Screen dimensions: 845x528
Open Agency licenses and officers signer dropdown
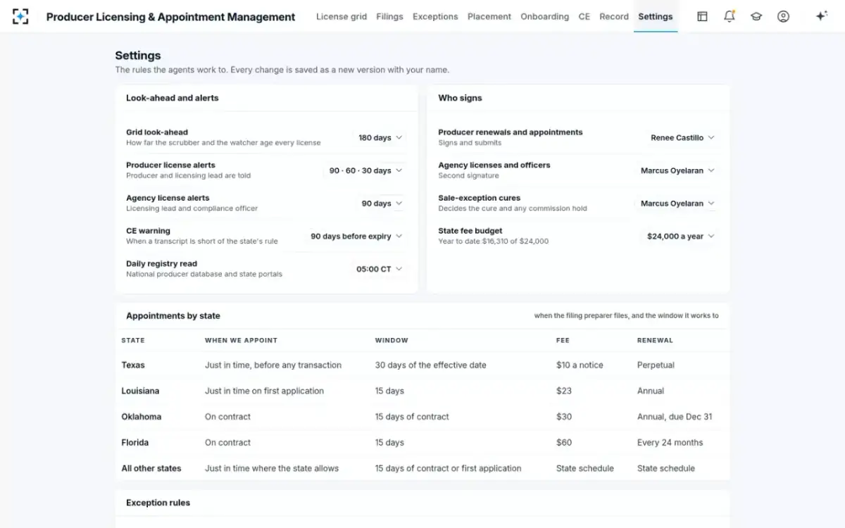click(x=677, y=170)
